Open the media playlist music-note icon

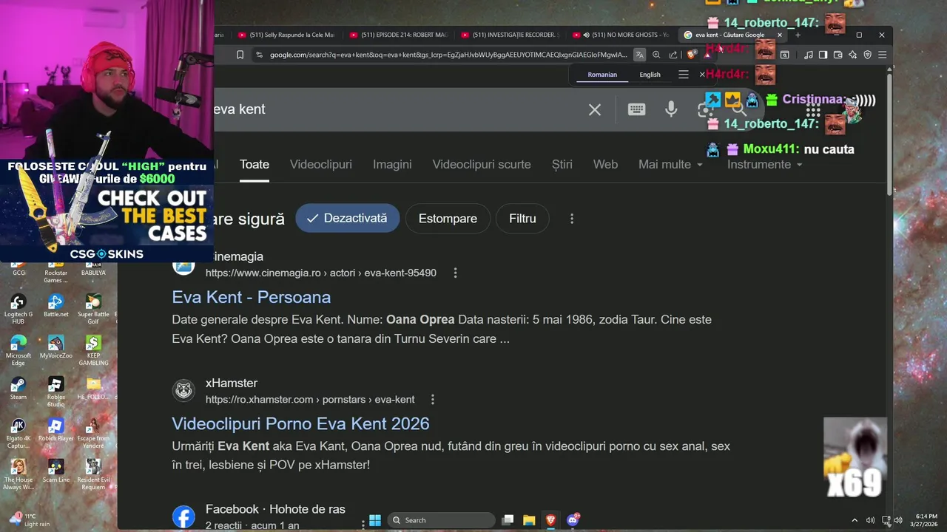point(808,55)
